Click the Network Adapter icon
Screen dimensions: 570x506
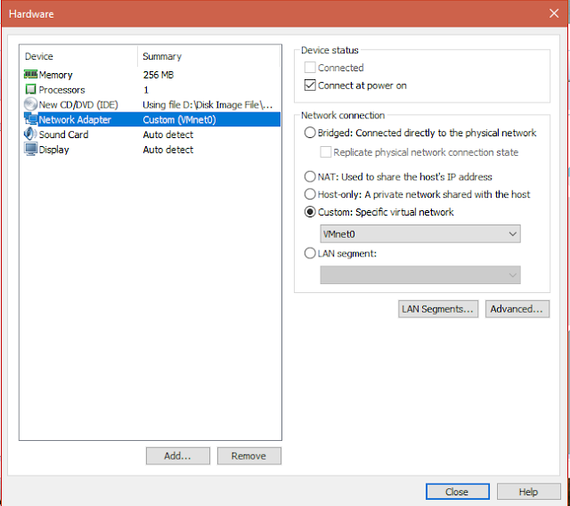30,119
